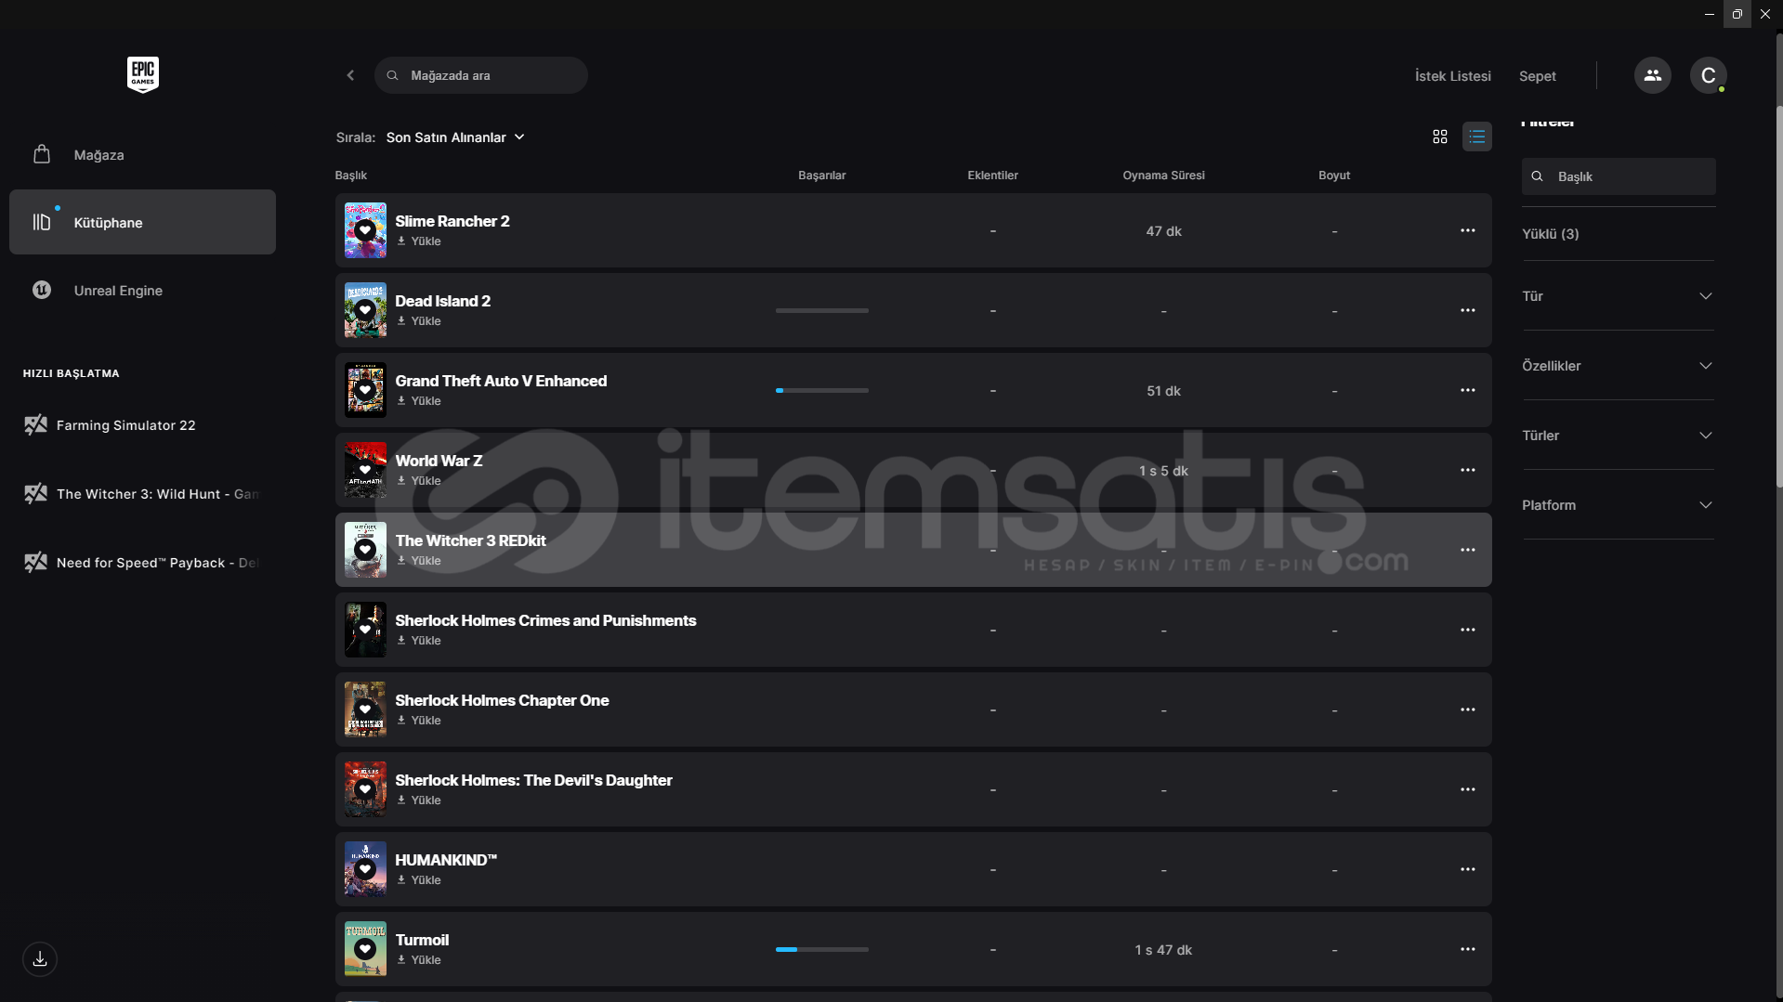
Task: Launch The Witcher 3: Wild Hunt quick launch
Action: click(x=142, y=494)
